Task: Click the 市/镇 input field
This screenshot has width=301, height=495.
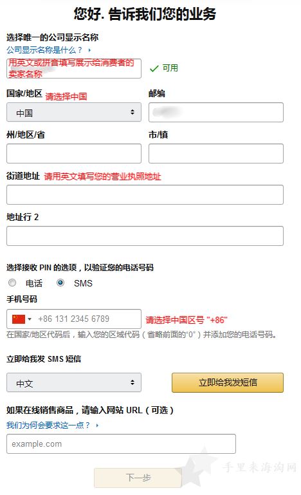Action: click(216, 153)
